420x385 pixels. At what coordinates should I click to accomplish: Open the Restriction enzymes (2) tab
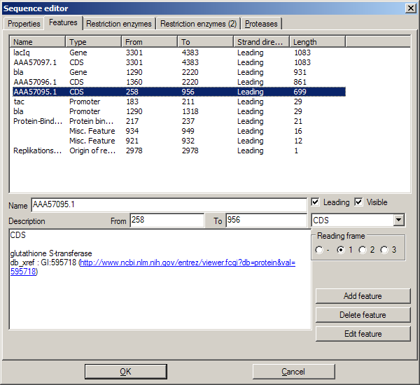point(198,24)
